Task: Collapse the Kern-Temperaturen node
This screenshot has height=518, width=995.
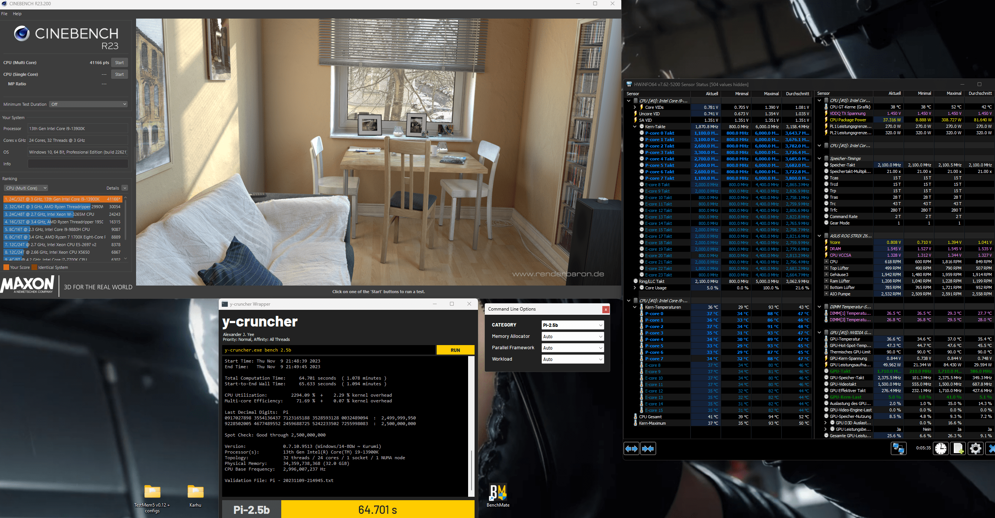Action: [x=635, y=307]
